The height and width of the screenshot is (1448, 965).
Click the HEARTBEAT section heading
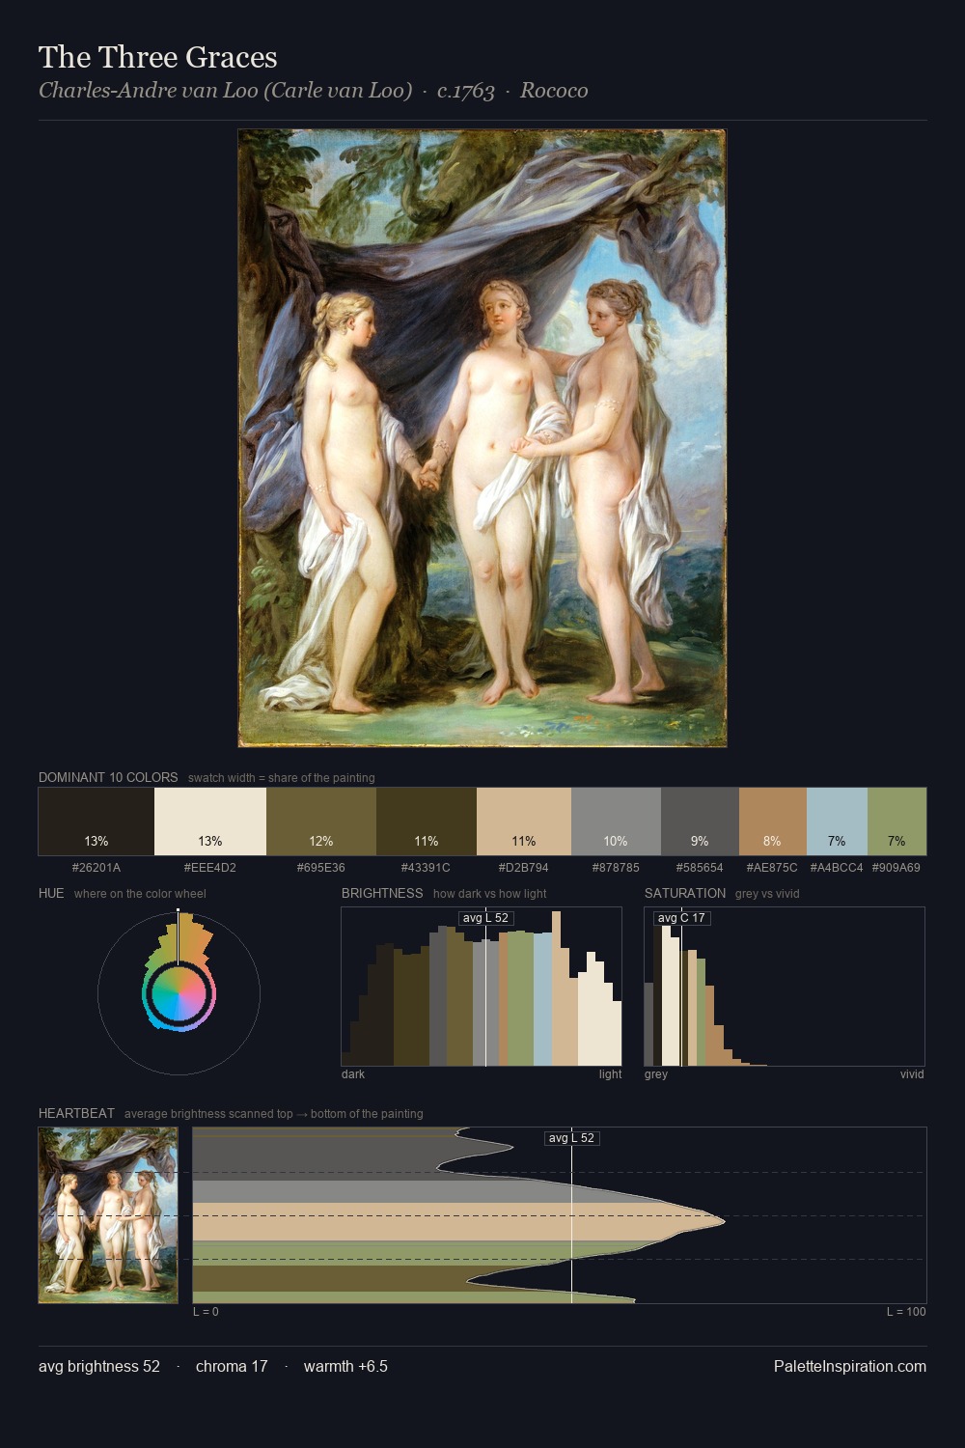click(76, 1113)
